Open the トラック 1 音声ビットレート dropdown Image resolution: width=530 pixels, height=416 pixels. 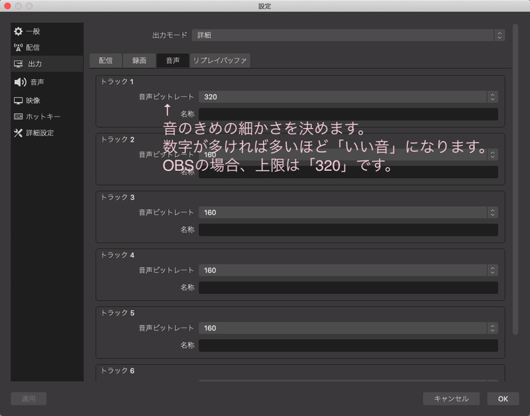point(348,97)
